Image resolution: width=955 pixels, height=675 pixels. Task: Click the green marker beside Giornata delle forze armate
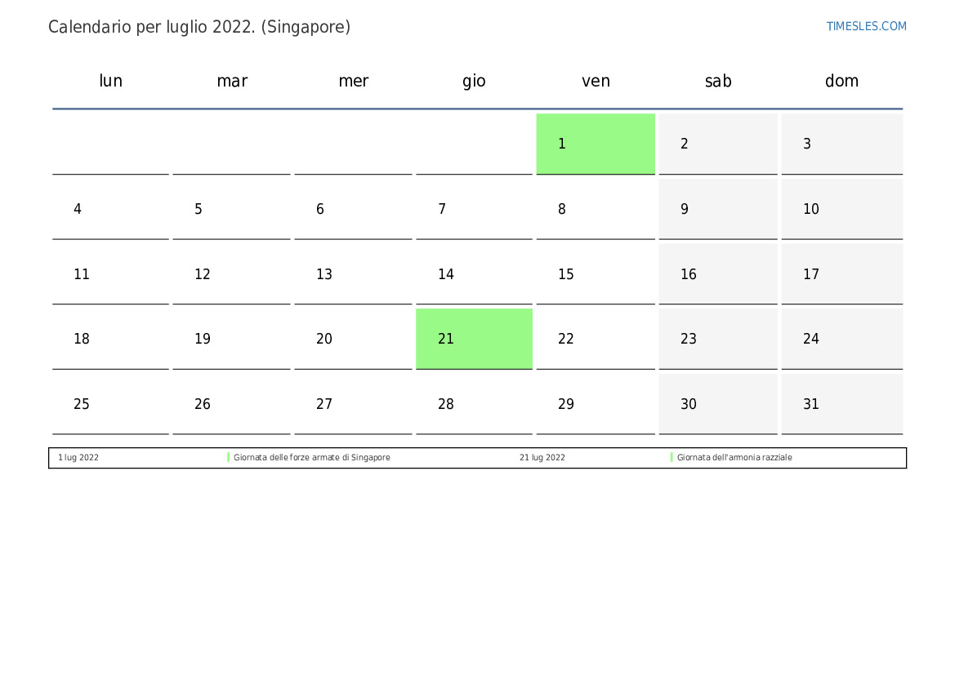click(229, 458)
